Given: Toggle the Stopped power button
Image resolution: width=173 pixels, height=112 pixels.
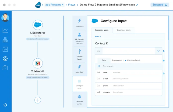Looking at the screenshot, I should (x=160, y=5).
